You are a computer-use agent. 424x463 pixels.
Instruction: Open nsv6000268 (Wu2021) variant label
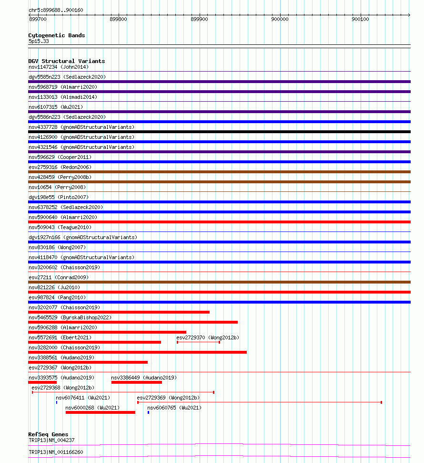coord(92,409)
